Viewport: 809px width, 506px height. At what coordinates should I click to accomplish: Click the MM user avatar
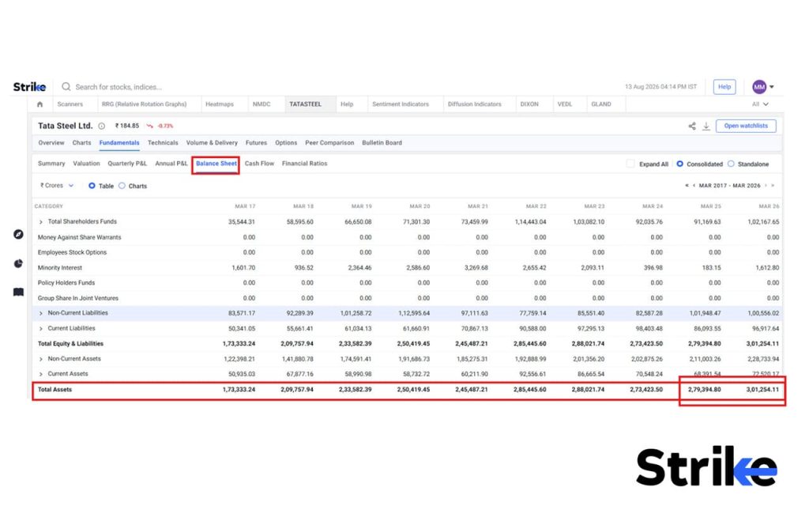(x=759, y=87)
